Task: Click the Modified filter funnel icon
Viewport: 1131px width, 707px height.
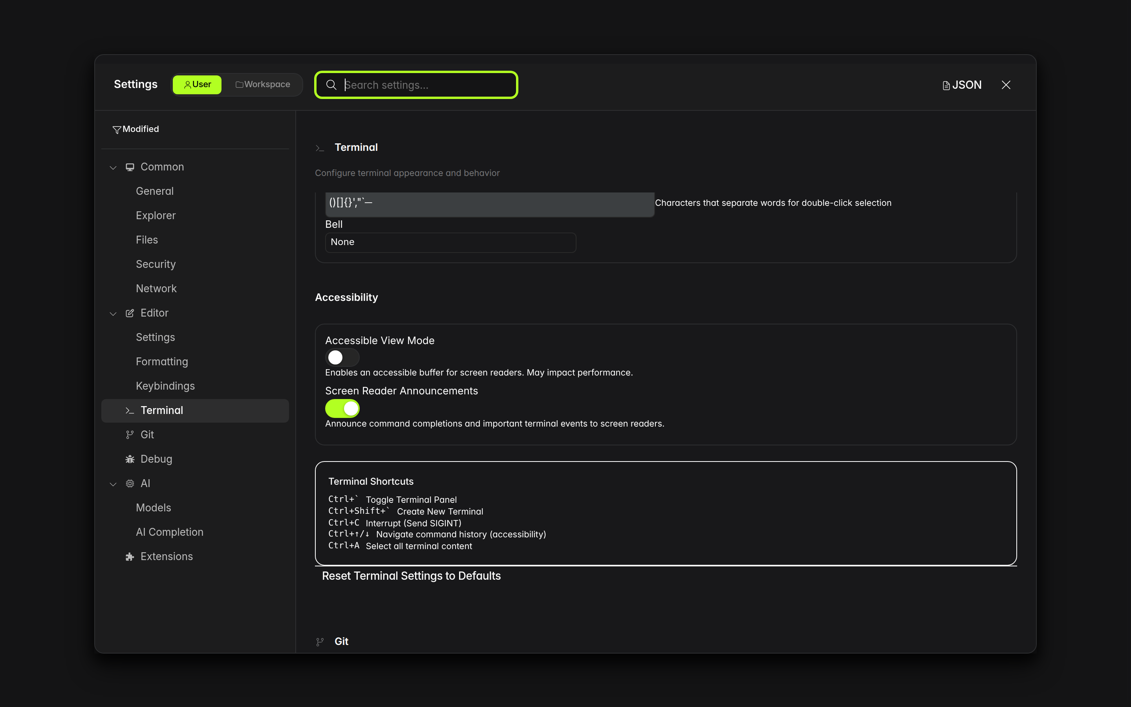Action: [x=116, y=130]
